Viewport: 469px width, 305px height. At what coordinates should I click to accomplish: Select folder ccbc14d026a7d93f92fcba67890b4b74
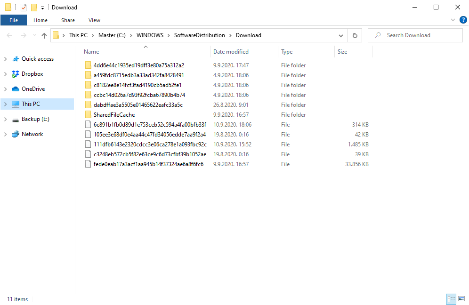pos(139,95)
